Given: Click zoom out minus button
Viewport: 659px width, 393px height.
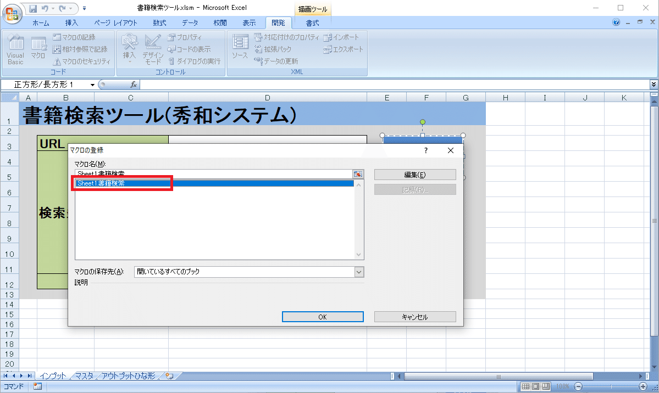Looking at the screenshot, I should point(578,386).
